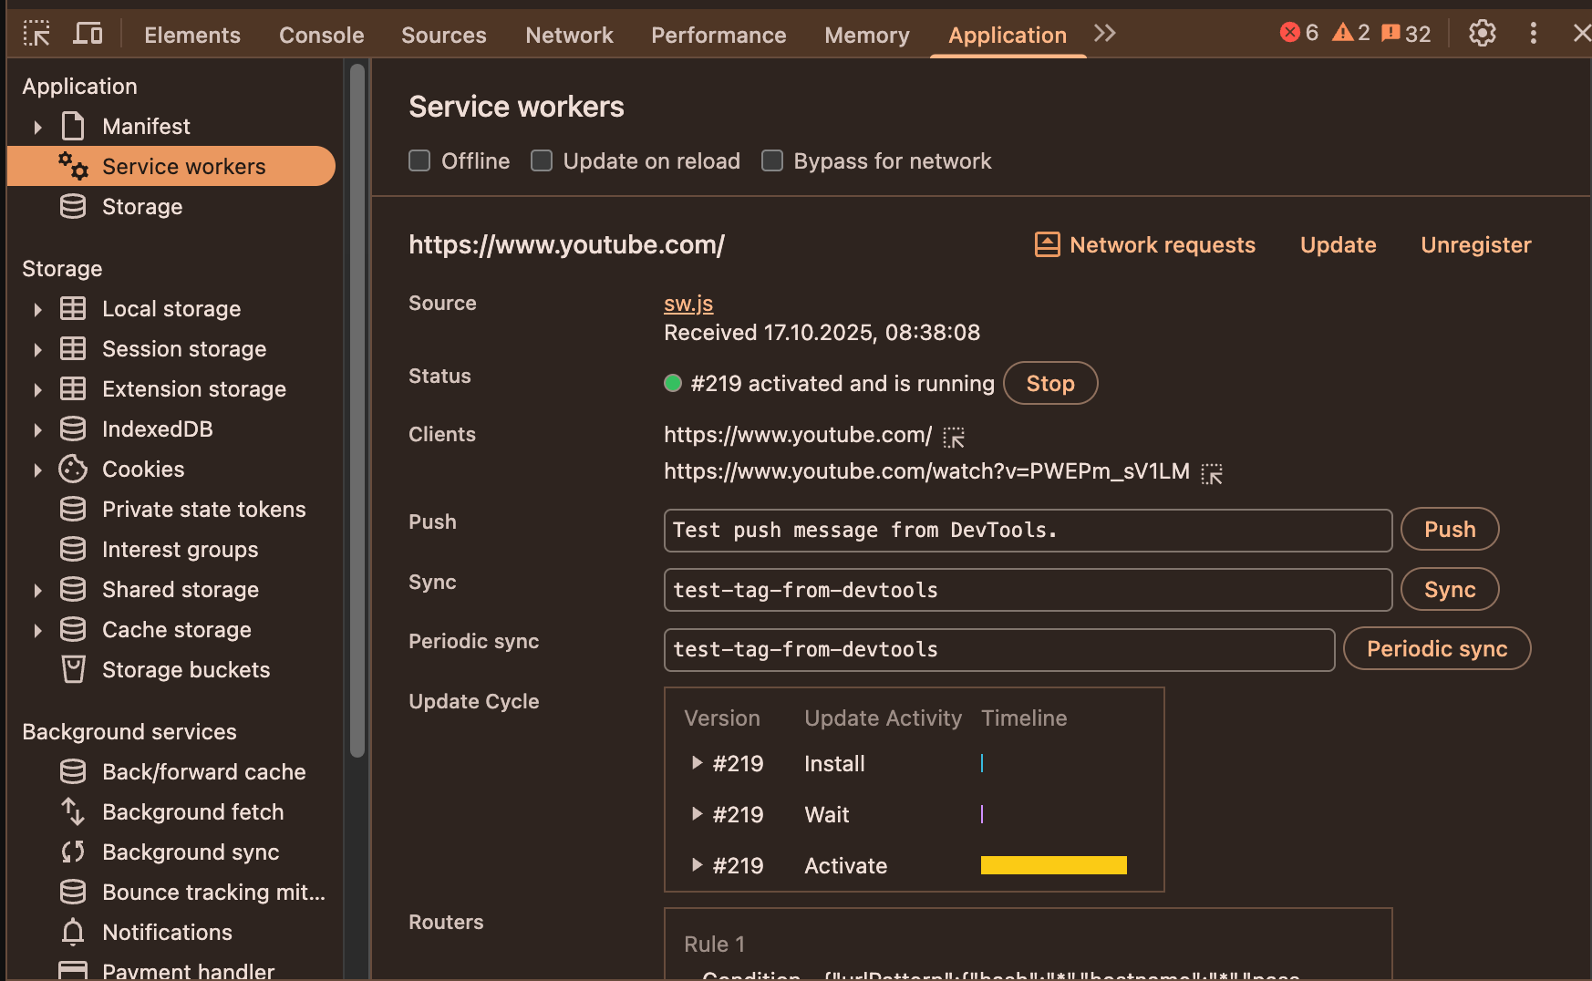
Task: Focus the watch page client icon
Action: (x=1211, y=474)
